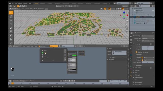Screen dimensions: 163x91
Task: Open the Device dropdown showing GPU Compute
Action: (x=148, y=41)
